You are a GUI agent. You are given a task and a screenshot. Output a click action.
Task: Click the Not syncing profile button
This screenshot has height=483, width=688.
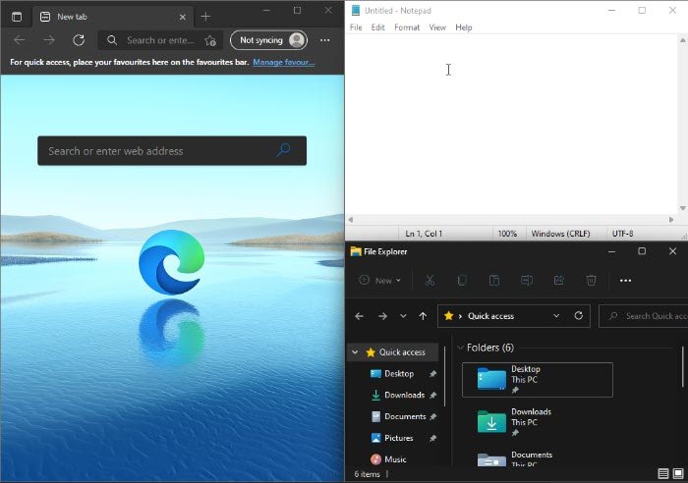(268, 40)
